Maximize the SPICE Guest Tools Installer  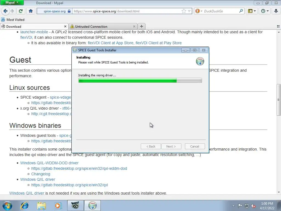click(x=195, y=50)
